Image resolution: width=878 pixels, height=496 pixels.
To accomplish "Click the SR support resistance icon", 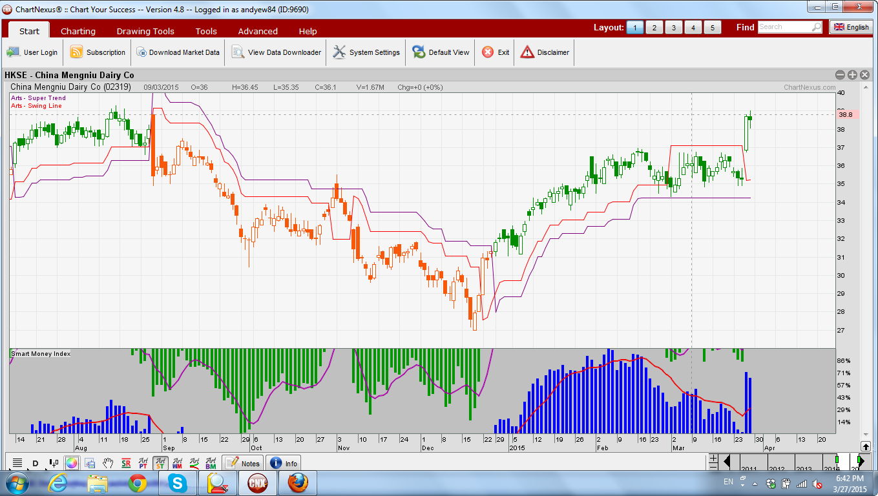I will point(126,463).
